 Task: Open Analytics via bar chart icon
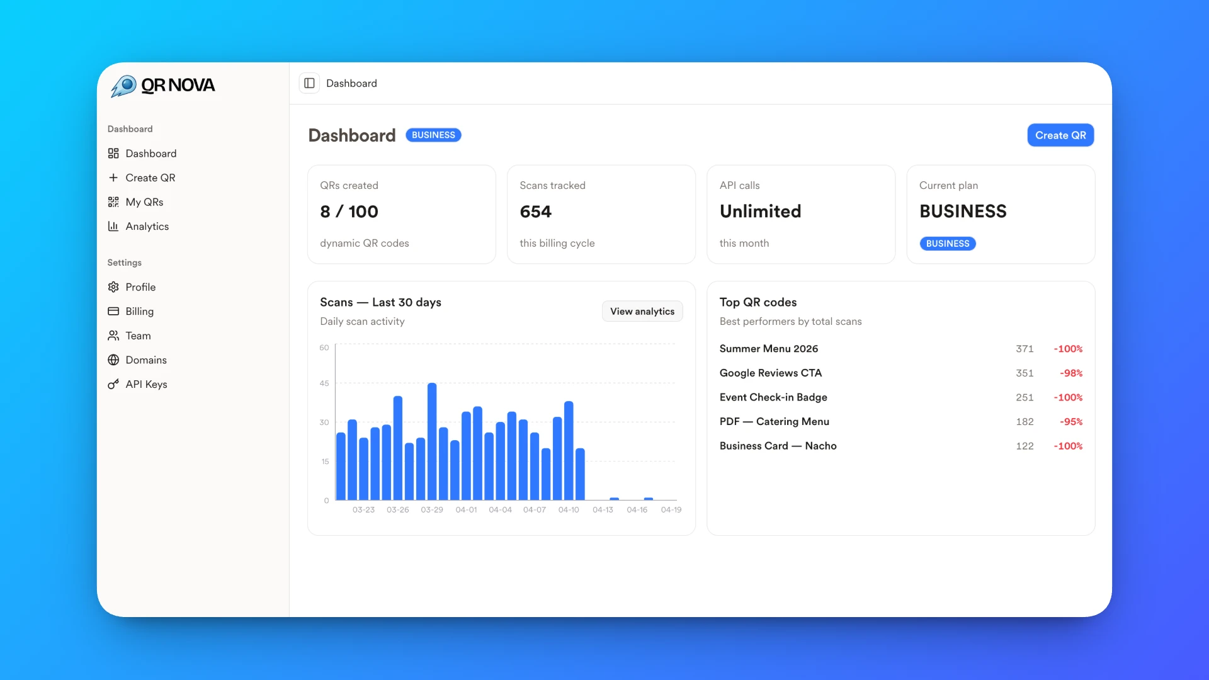tap(113, 226)
